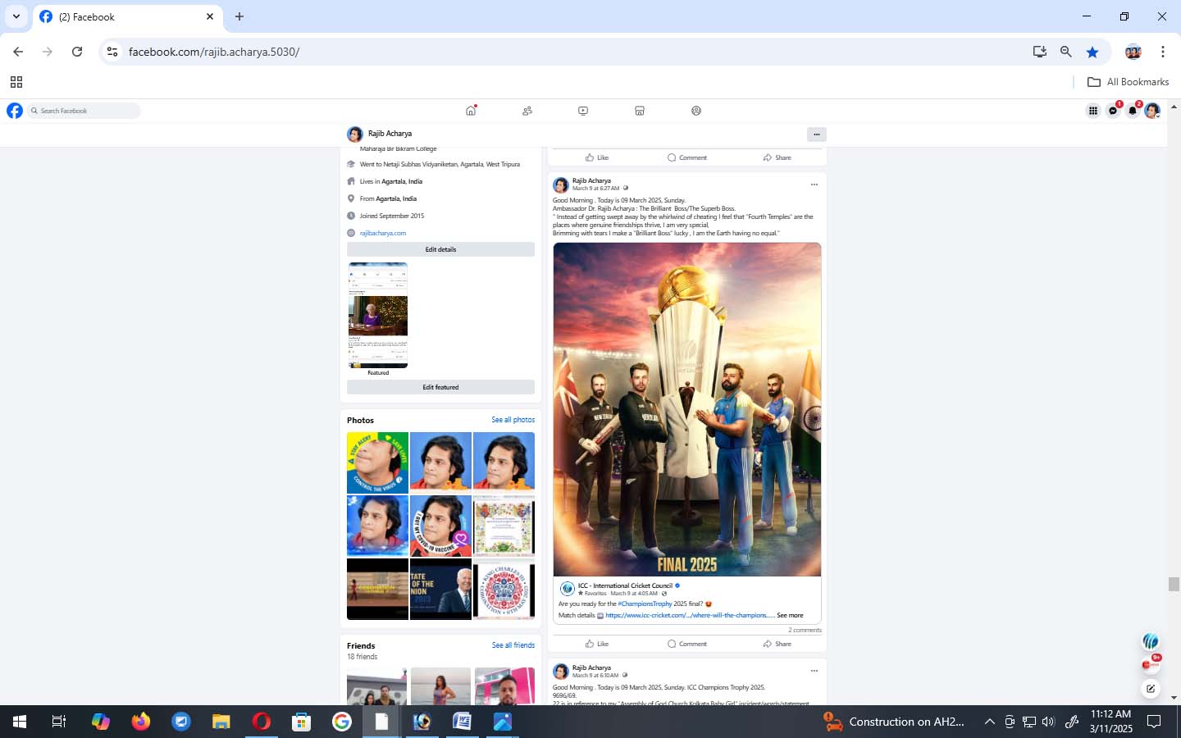The image size is (1181, 738).
Task: Open the Covid-19 vaccine frame photo
Action: [440, 526]
